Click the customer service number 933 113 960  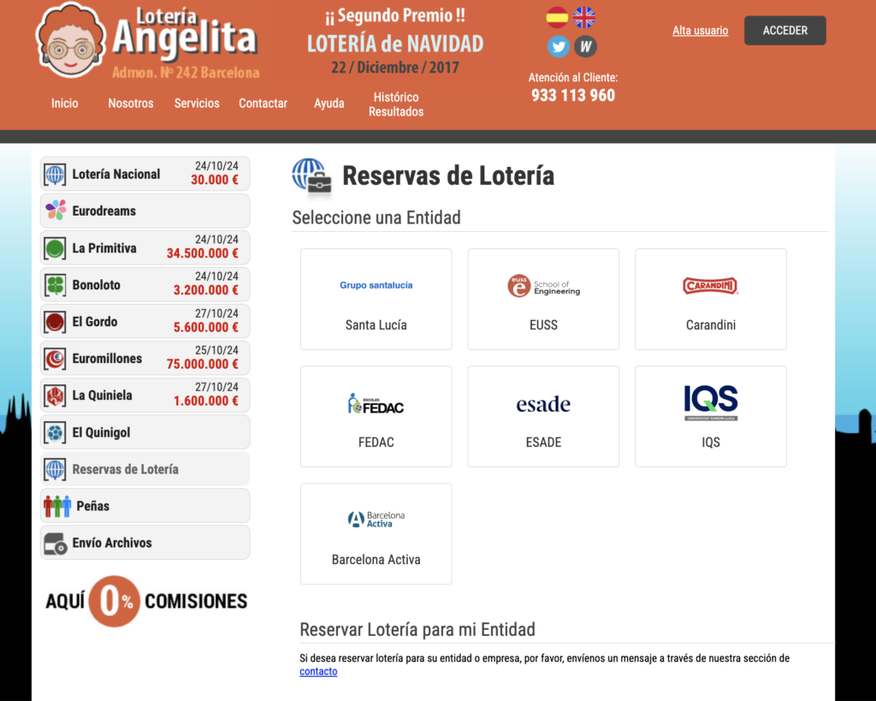[573, 96]
